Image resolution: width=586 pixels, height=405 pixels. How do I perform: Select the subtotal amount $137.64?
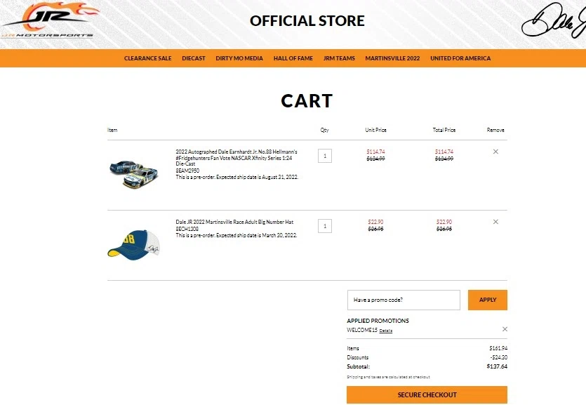(497, 366)
